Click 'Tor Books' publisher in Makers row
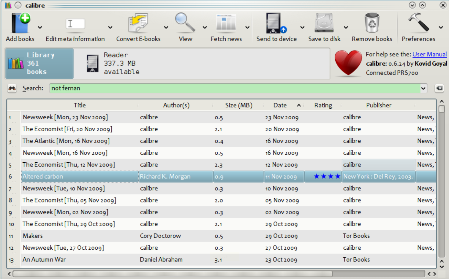Image resolution: width=449 pixels, height=279 pixels. coord(356,236)
